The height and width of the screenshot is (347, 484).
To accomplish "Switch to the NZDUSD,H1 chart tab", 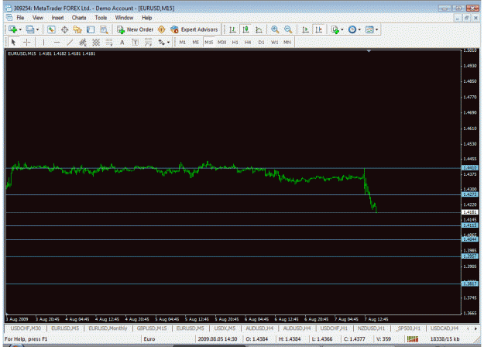I will [372, 328].
